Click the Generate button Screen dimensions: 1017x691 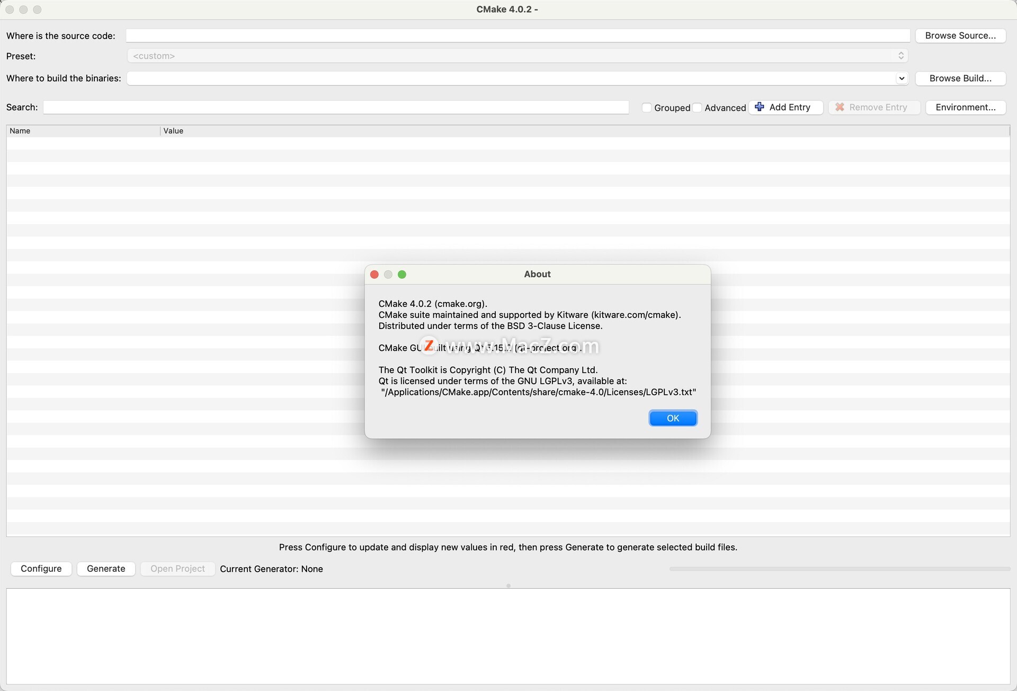point(106,569)
